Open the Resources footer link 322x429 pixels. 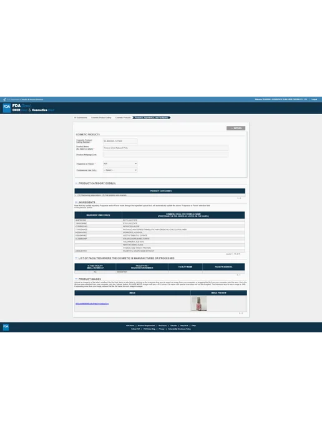click(x=163, y=325)
